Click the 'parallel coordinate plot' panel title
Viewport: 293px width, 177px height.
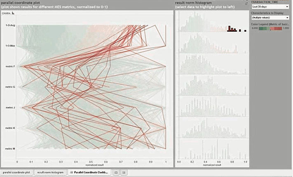click(21, 3)
